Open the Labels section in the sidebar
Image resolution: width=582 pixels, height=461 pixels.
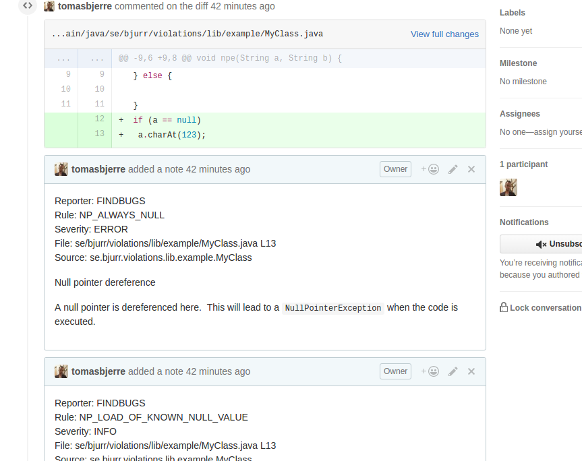[x=513, y=13]
